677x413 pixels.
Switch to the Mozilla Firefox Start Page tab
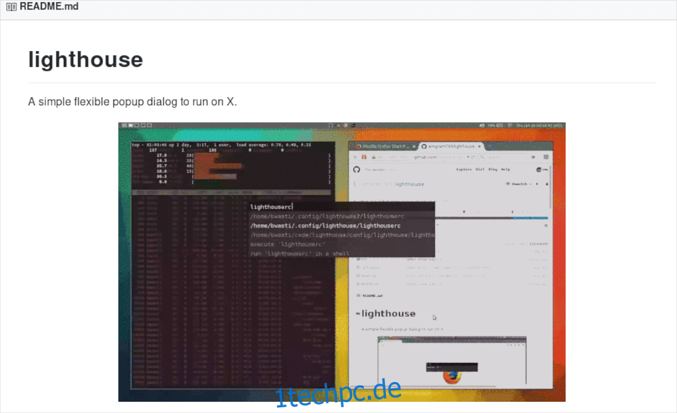(x=384, y=146)
